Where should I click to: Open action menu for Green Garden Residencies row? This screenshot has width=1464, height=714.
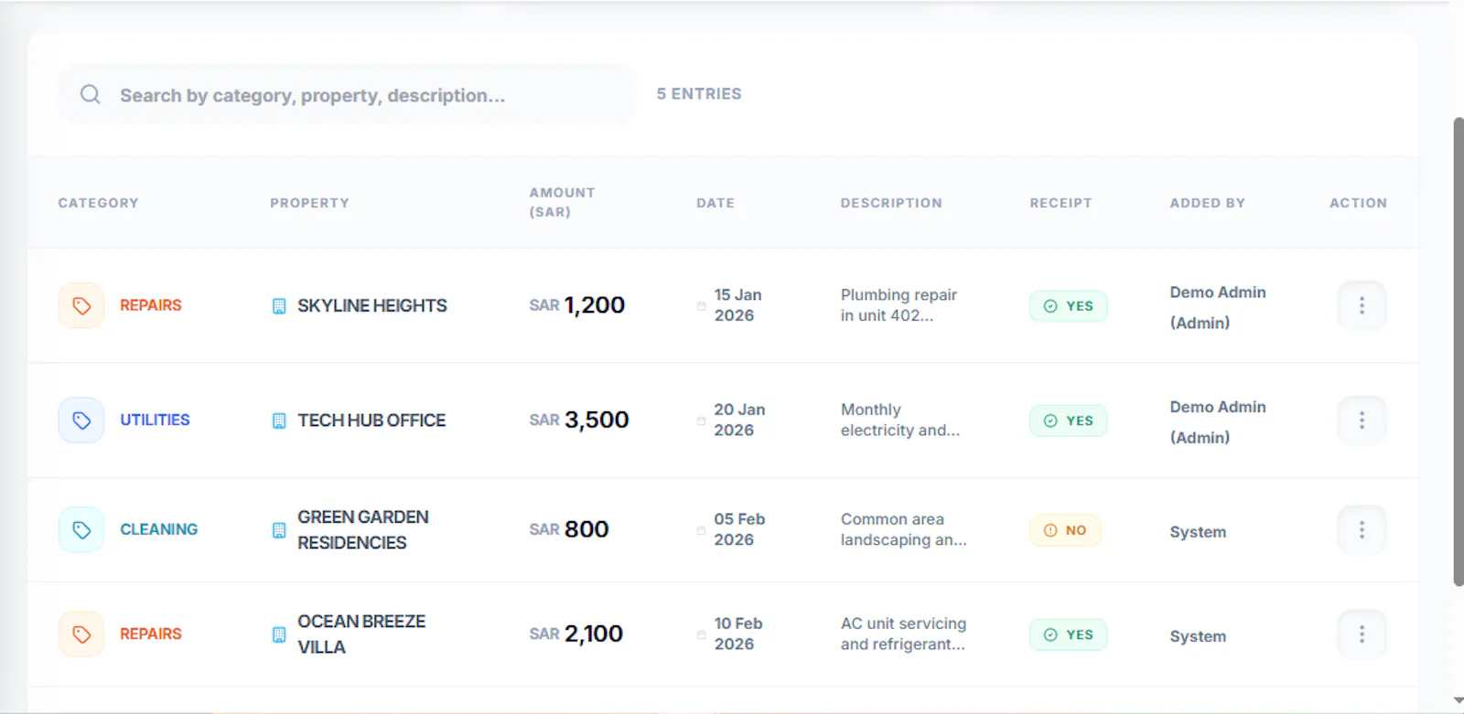pyautogui.click(x=1362, y=530)
